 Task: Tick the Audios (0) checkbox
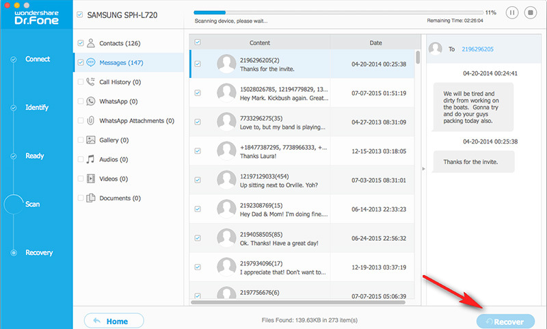pyautogui.click(x=81, y=159)
